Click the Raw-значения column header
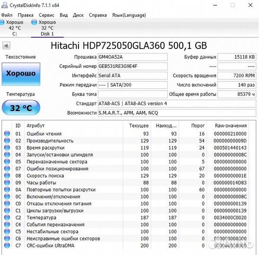259x255 pixels. [x=228, y=126]
